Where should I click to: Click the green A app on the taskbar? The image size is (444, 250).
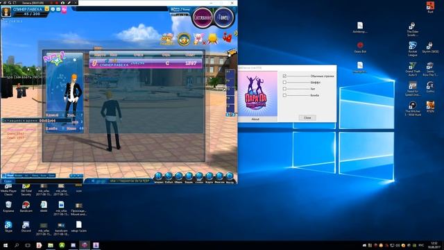[x=62, y=245]
